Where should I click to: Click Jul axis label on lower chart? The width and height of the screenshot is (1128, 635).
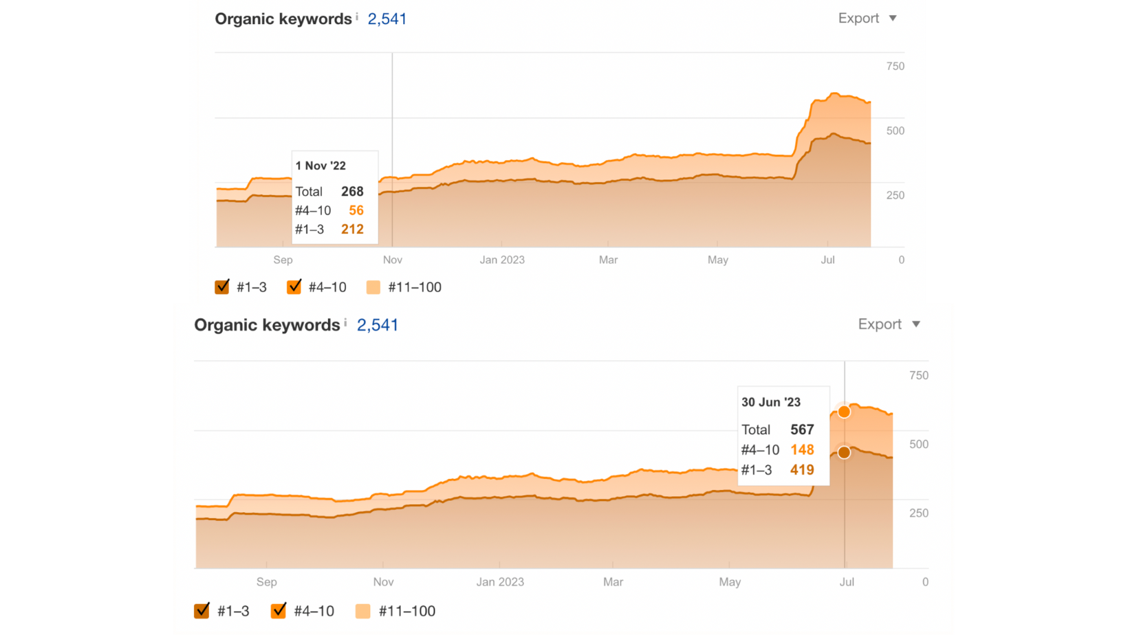click(x=847, y=582)
